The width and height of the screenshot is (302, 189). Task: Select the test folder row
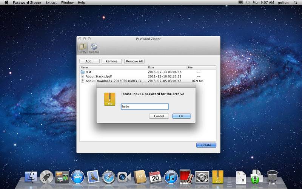point(148,72)
